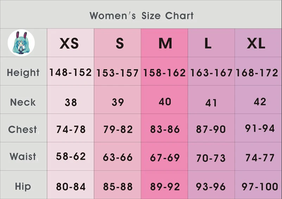Select waist range 67-69
This screenshot has height=199, width=282.
pos(165,158)
